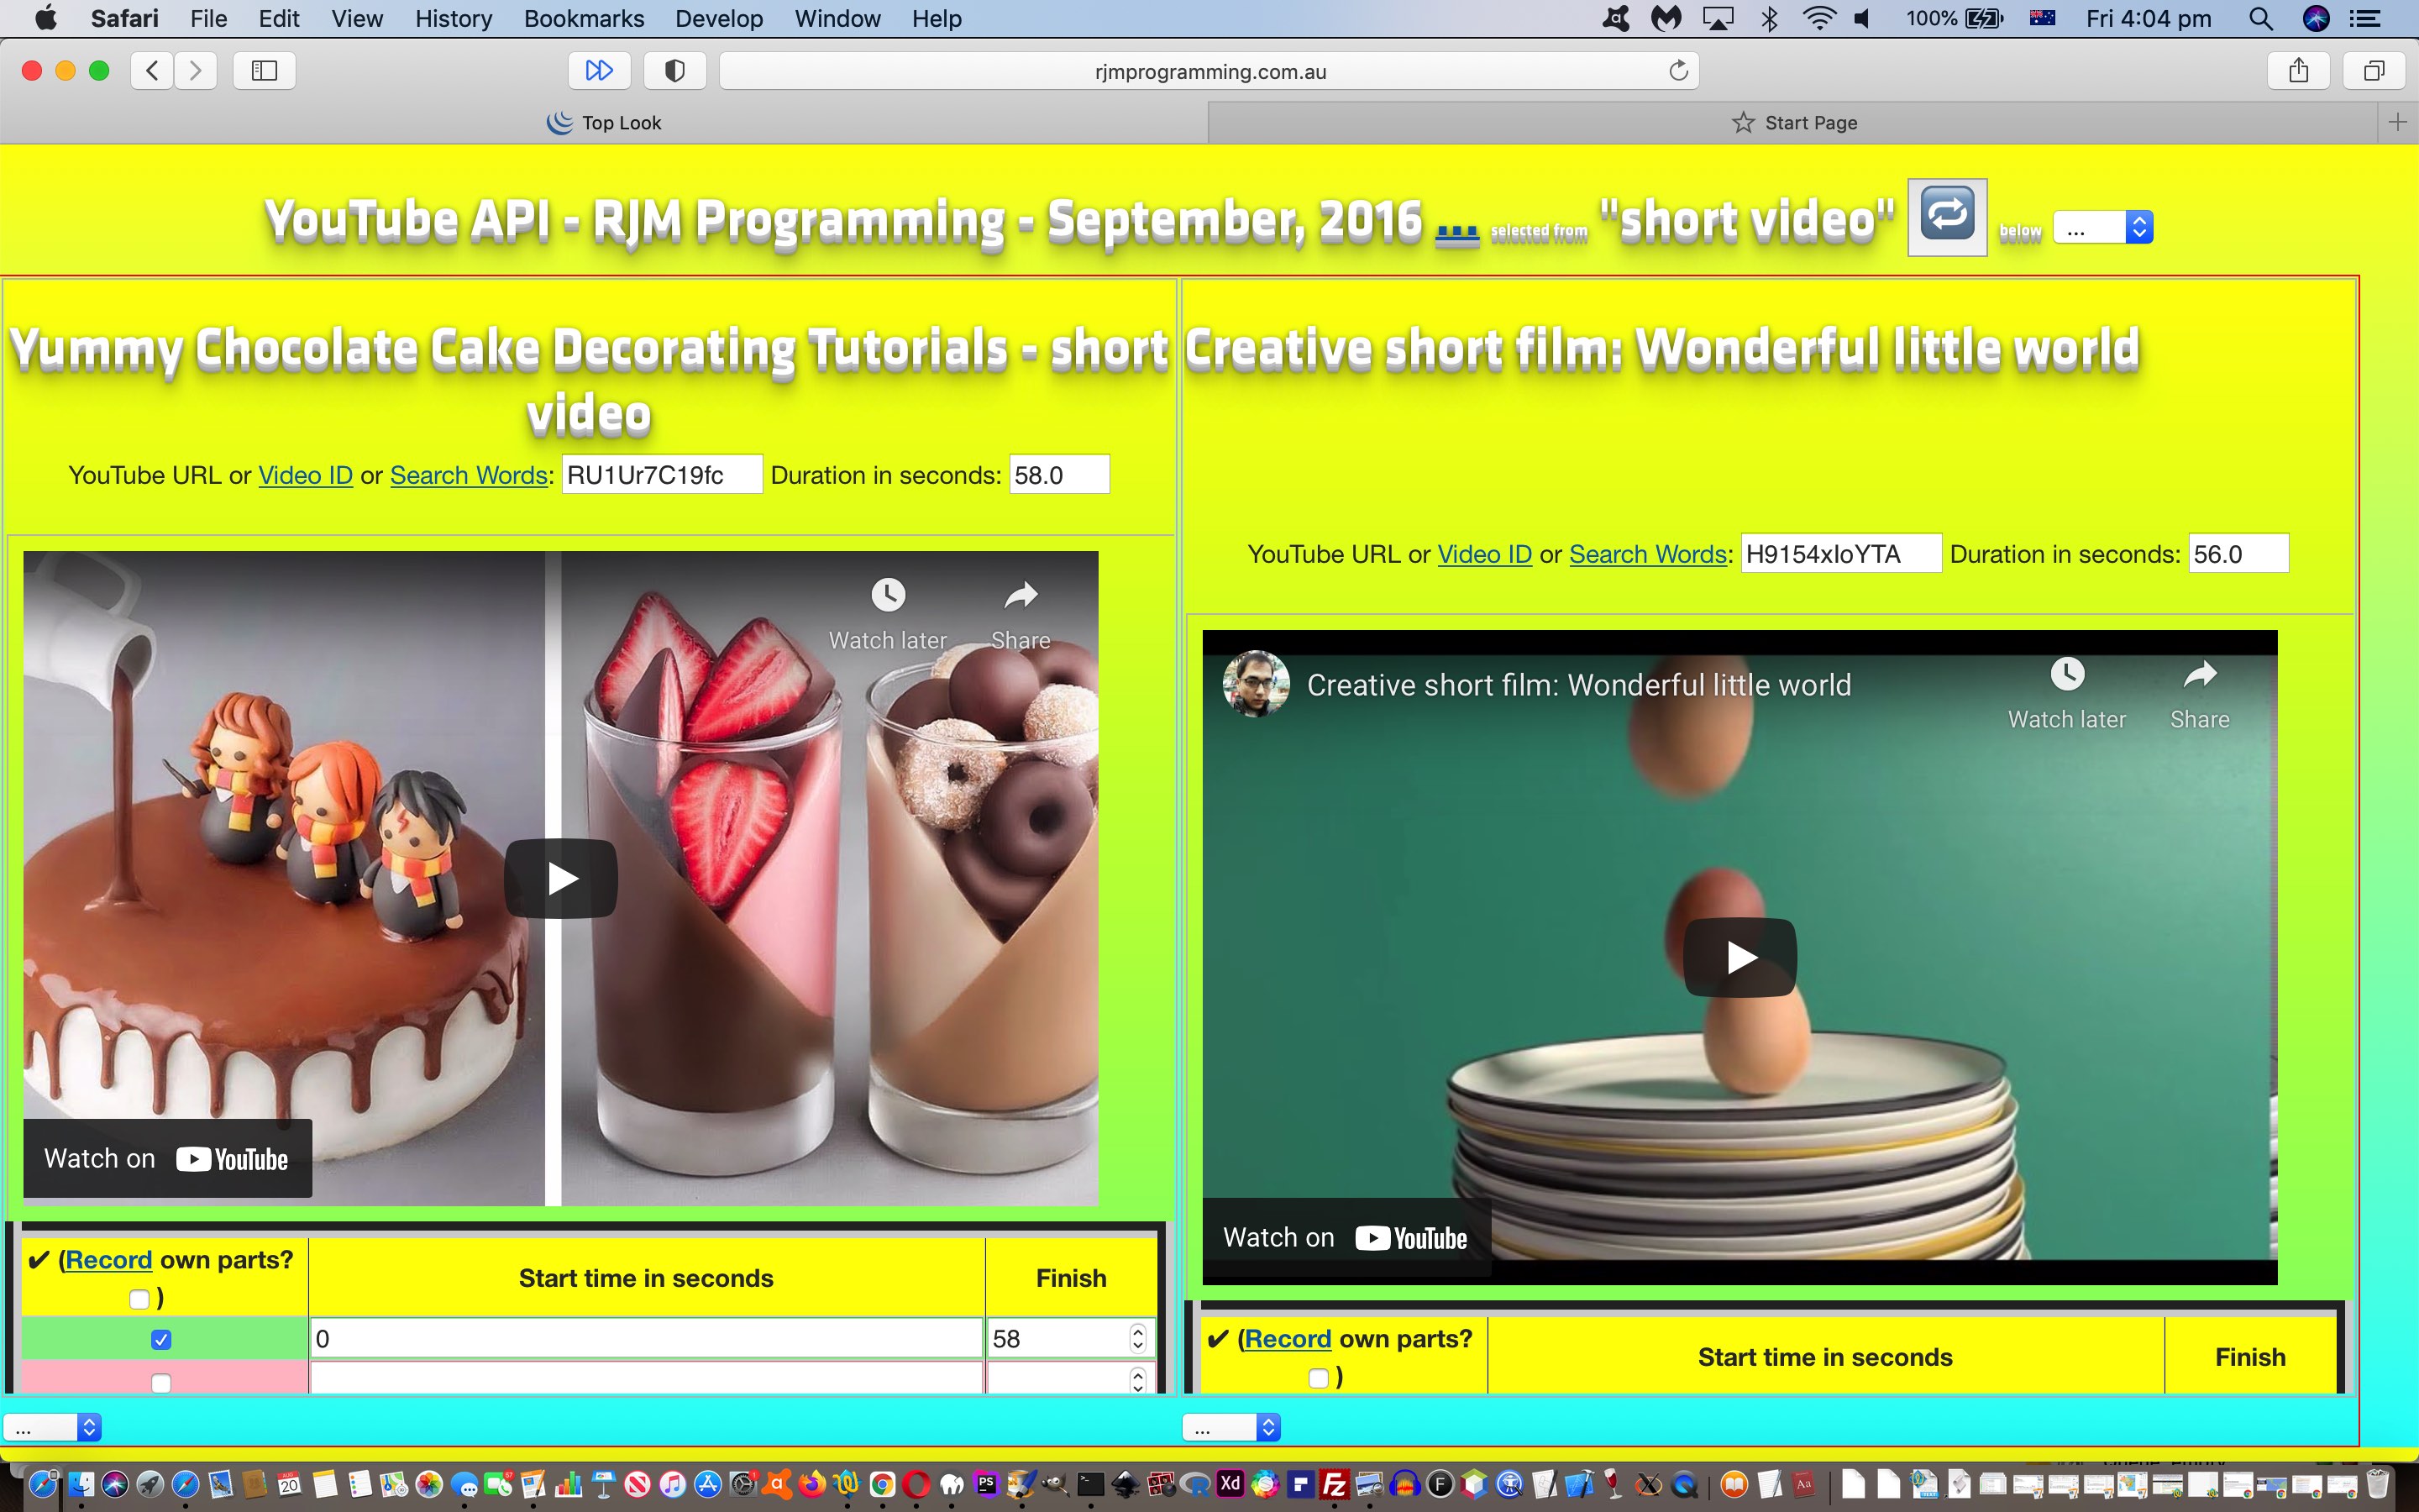This screenshot has height=1512, width=2419.
Task: Click the stepper on the Finish 58 field
Action: click(x=1137, y=1338)
